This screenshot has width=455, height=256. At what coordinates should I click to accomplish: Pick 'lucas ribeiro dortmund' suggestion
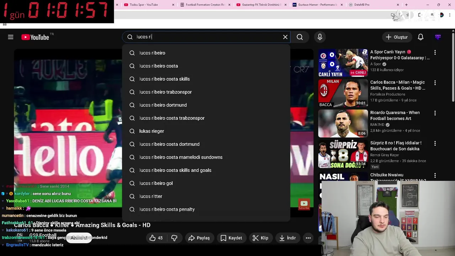206,105
